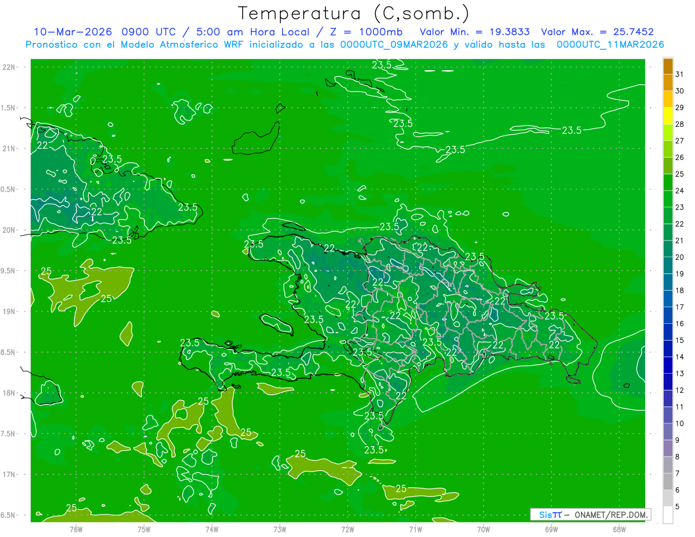The image size is (695, 537).
Task: Click the '19N' latitude axis label
Action: point(9,312)
